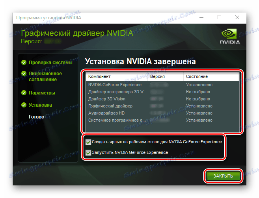Click checkmark icon beside Параметры
Screen dimensions: 259x198
click(24, 93)
